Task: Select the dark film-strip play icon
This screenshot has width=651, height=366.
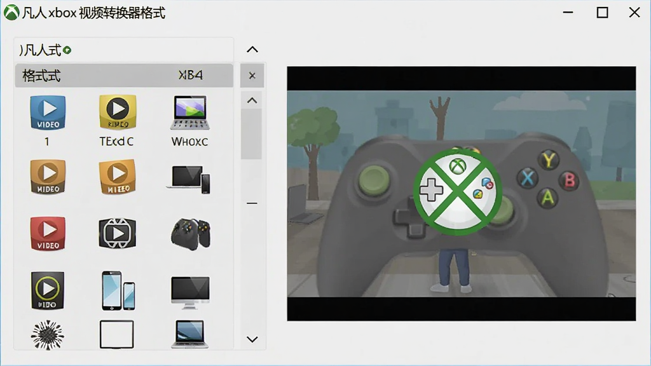Action: [118, 233]
